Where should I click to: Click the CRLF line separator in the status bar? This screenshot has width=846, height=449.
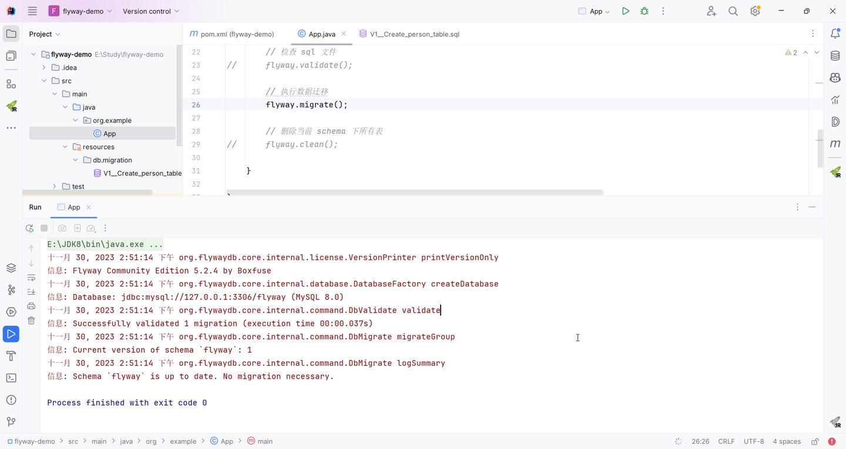click(726, 441)
